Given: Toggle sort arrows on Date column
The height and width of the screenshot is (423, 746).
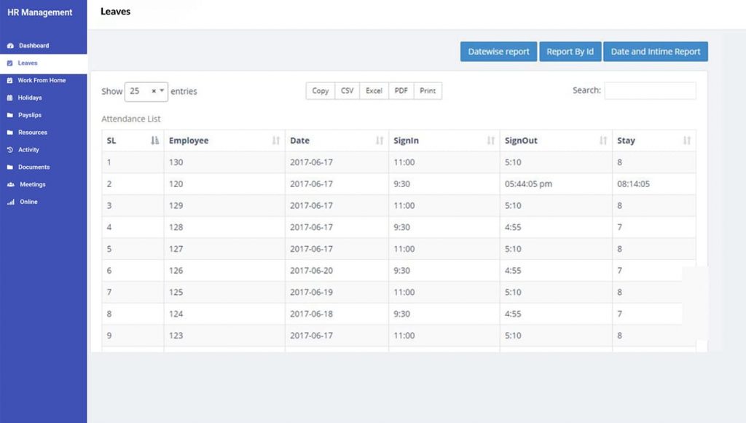Looking at the screenshot, I should click(380, 141).
